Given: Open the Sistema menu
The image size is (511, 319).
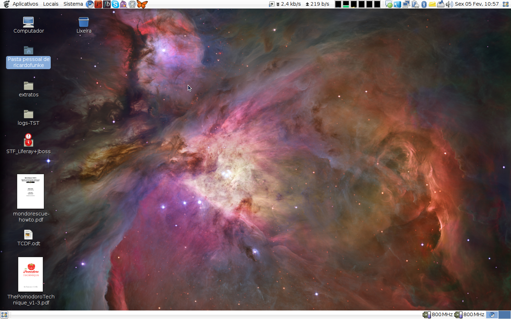Looking at the screenshot, I should pyautogui.click(x=73, y=4).
